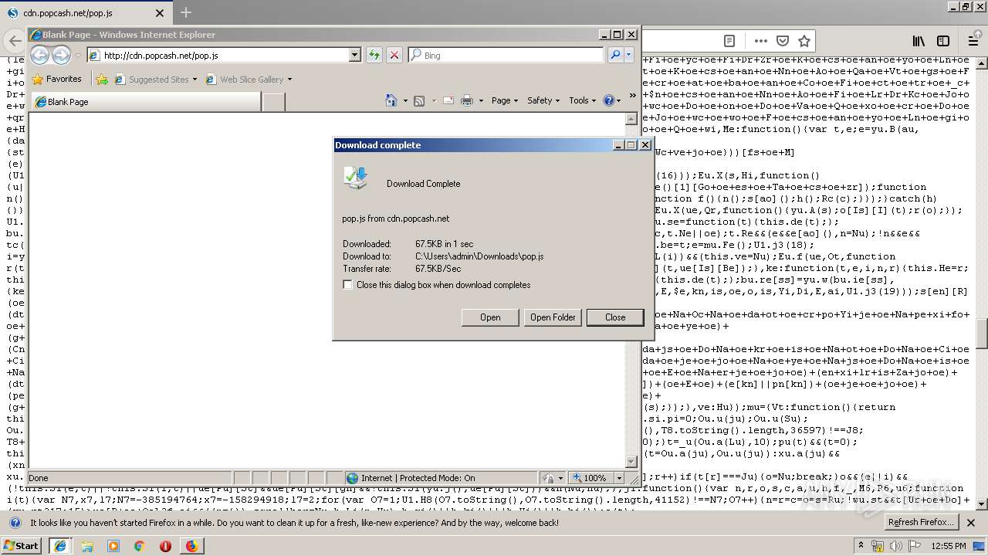Click the IE Forward navigation arrow
Viewport: 988px width, 556px height.
62,55
